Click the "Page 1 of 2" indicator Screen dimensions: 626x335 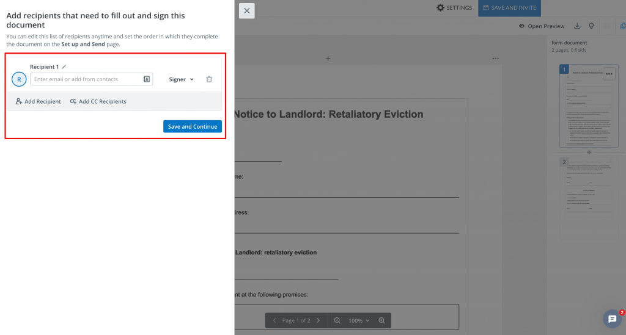click(296, 320)
